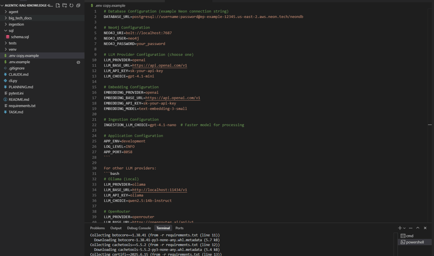
Task: Switch to the Output tab
Action: [x=116, y=228]
